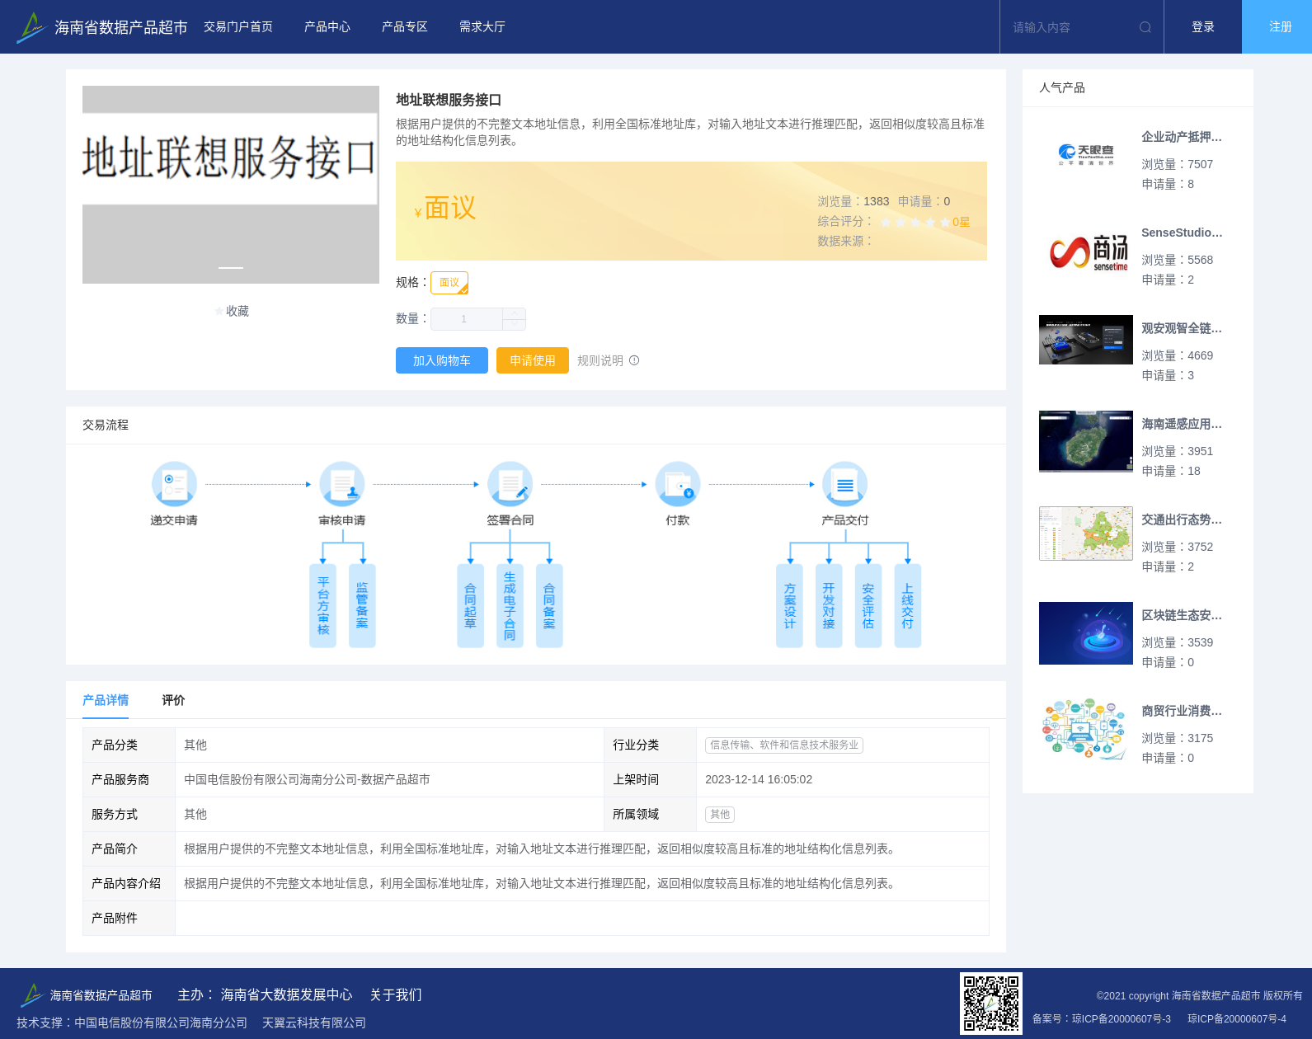
Task: Click the 审核申请 step icon
Action: (x=342, y=484)
